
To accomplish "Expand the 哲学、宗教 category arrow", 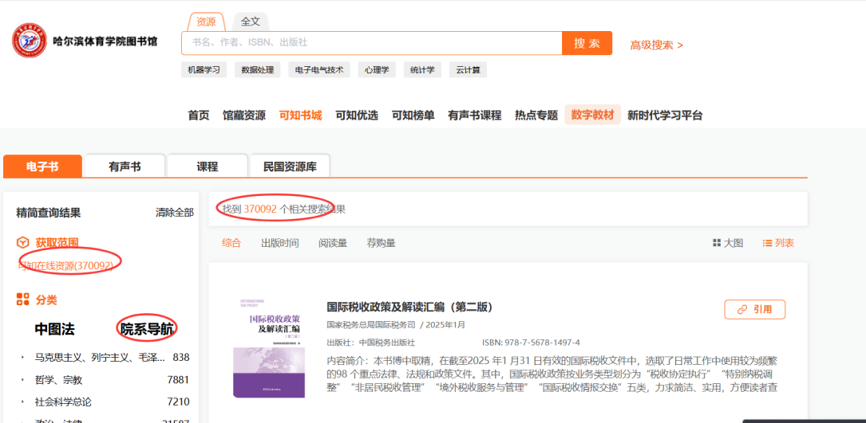I will pyautogui.click(x=23, y=380).
